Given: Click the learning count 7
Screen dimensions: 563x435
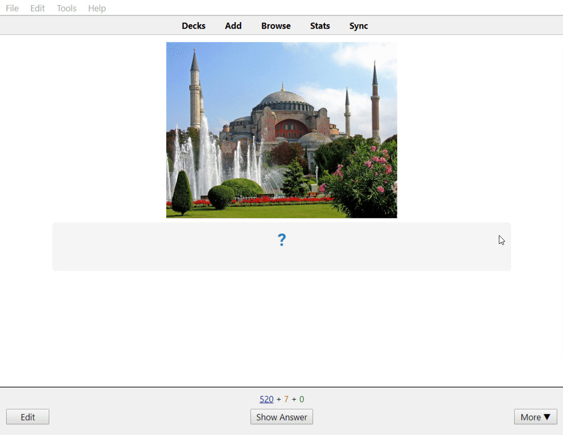Looking at the screenshot, I should tap(286, 399).
